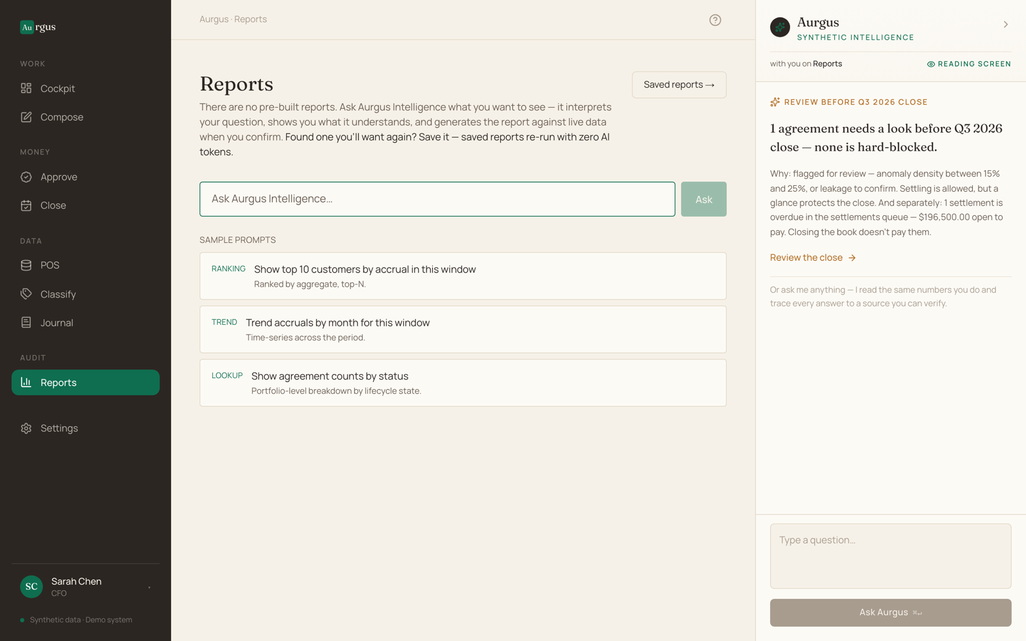Open the Saved reports page
The height and width of the screenshot is (641, 1026).
[679, 85]
